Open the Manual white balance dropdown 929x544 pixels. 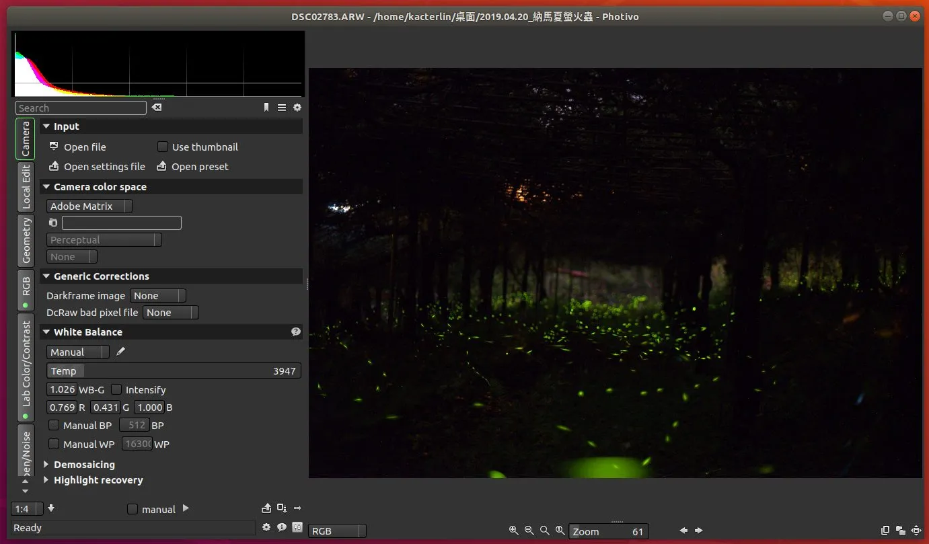tap(78, 352)
